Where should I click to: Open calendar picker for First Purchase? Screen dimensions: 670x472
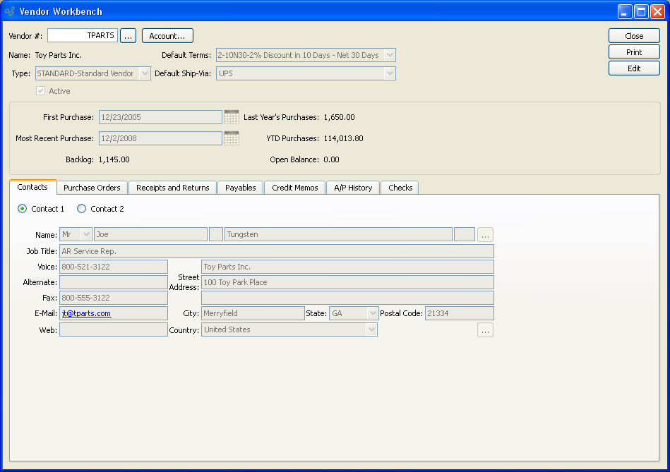(231, 117)
